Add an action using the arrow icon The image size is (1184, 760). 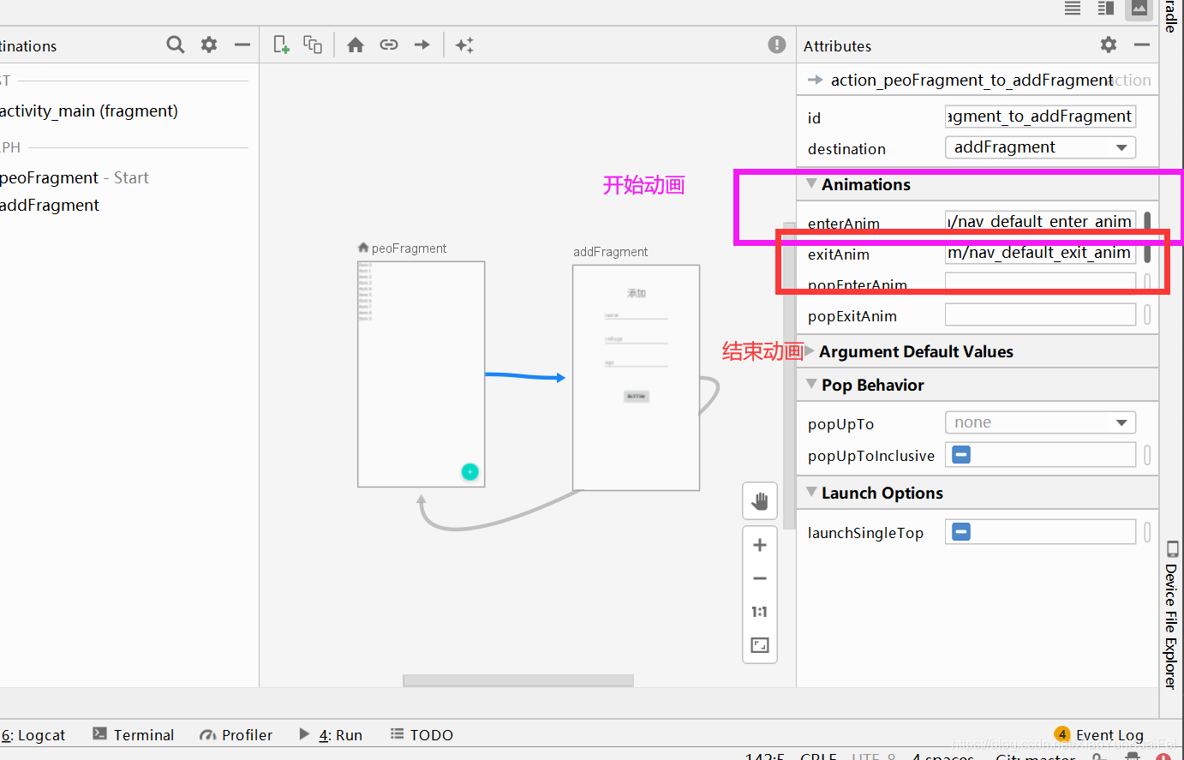pos(422,45)
